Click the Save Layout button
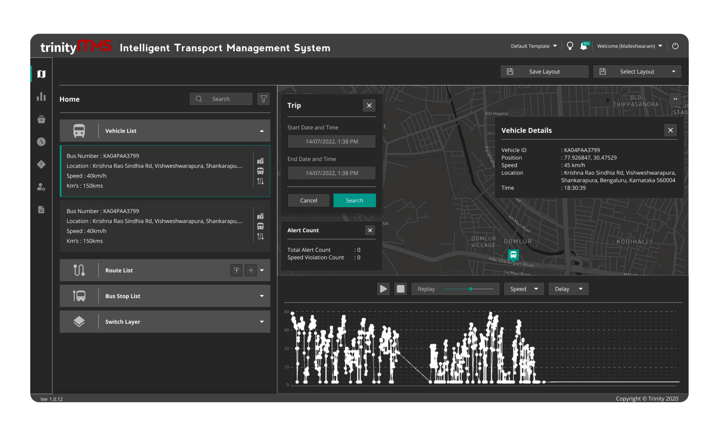The height and width of the screenshot is (436, 719). (545, 72)
